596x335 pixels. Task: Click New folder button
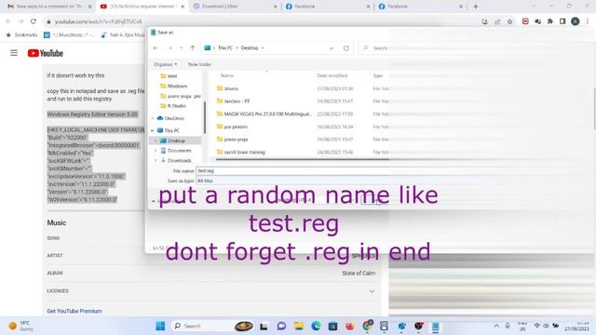coord(199,64)
